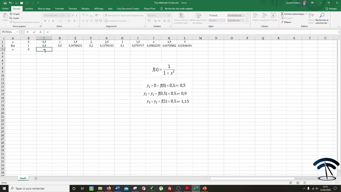This screenshot has width=341, height=192.
Task: Switch to Mise en page tab
Action: pyautogui.click(x=44, y=9)
